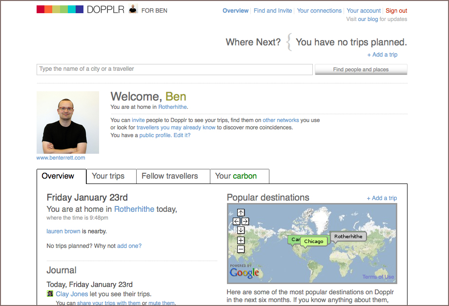Click the small avatar beside FOR BEN

click(133, 9)
